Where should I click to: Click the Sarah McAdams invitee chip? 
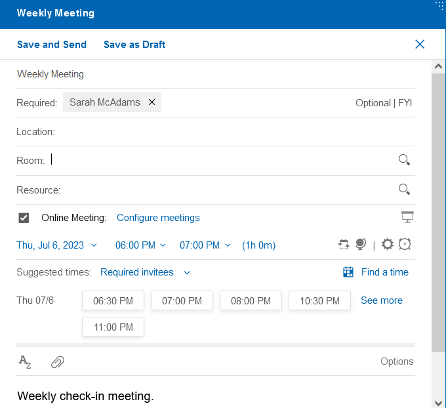tap(112, 102)
